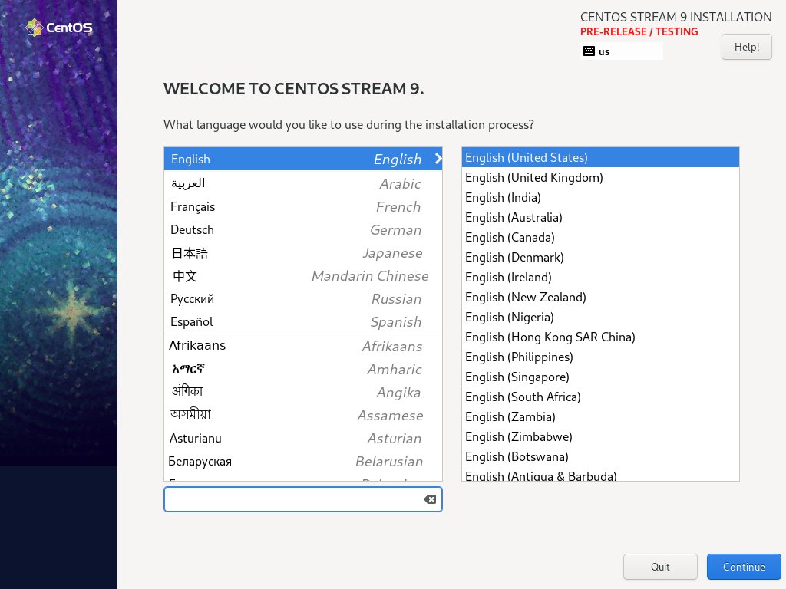786x589 pixels.
Task: Open the Help! button
Action: 746,47
